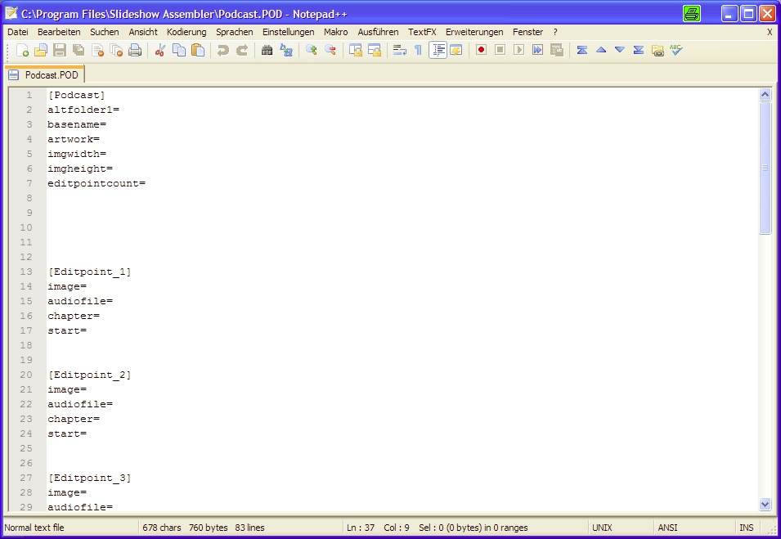The height and width of the screenshot is (539, 781).
Task: Open the Sprachen menu
Action: (x=234, y=32)
